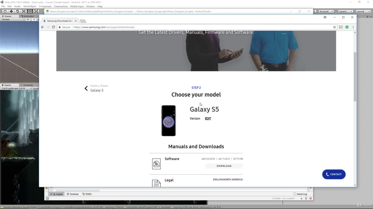Open the Cinemachine menu
The width and height of the screenshot is (373, 209).
click(61, 6)
